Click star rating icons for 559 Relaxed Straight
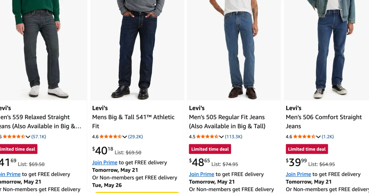Viewport: 369px width, 193px height. pyautogui.click(x=14, y=136)
